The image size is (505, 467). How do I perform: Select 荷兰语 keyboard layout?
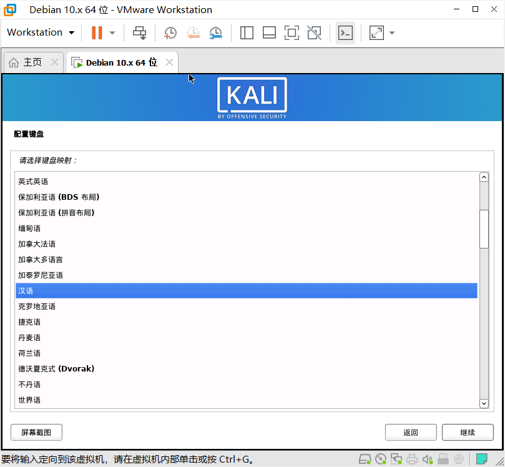[x=247, y=353]
